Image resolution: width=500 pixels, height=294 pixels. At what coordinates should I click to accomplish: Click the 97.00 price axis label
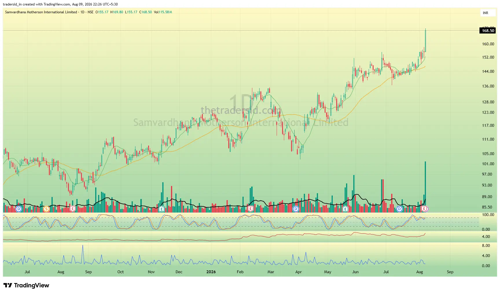tap(487, 174)
